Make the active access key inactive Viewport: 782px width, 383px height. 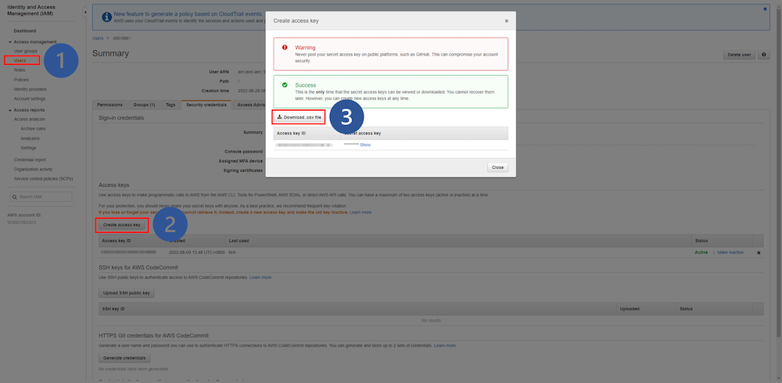(730, 252)
